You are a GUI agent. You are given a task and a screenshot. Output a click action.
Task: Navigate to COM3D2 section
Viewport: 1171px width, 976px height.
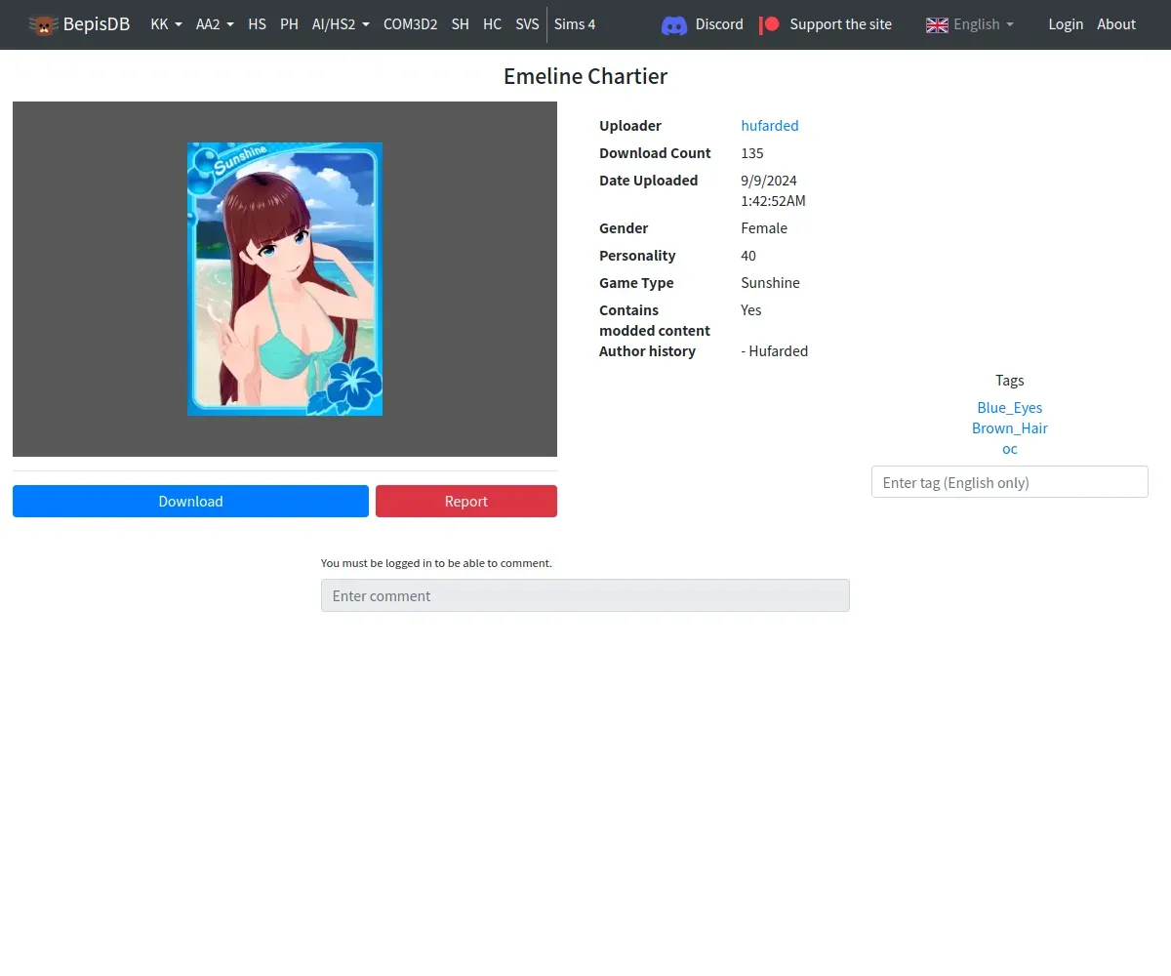pos(410,24)
